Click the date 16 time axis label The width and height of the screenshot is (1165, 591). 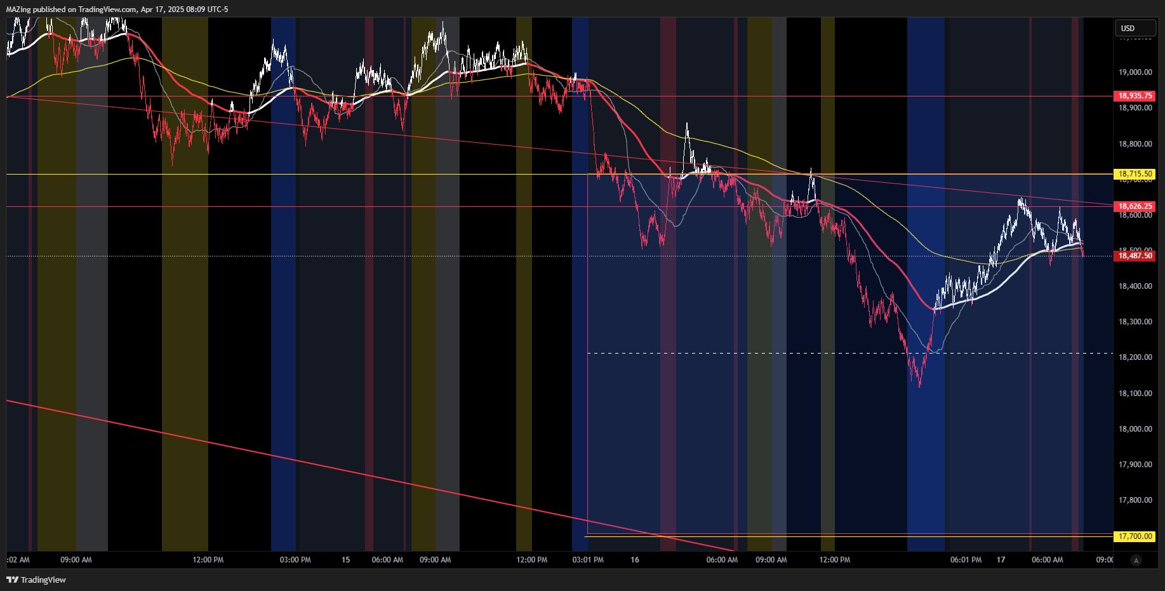tap(635, 560)
